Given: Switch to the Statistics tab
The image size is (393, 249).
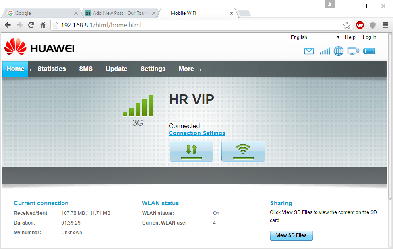Looking at the screenshot, I should [51, 69].
